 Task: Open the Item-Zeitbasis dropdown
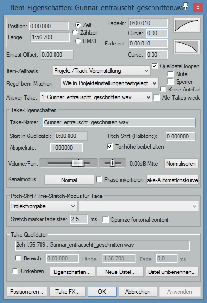coord(101,71)
